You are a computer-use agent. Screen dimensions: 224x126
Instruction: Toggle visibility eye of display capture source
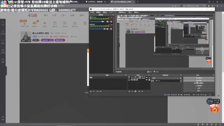146,80
